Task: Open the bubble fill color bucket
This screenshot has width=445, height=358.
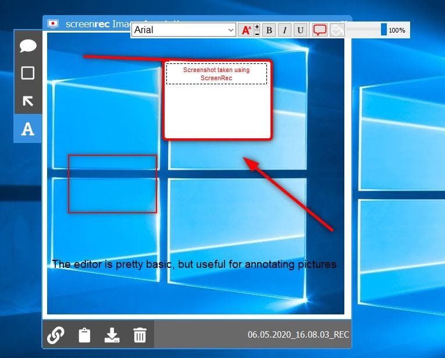Action: coord(337,30)
